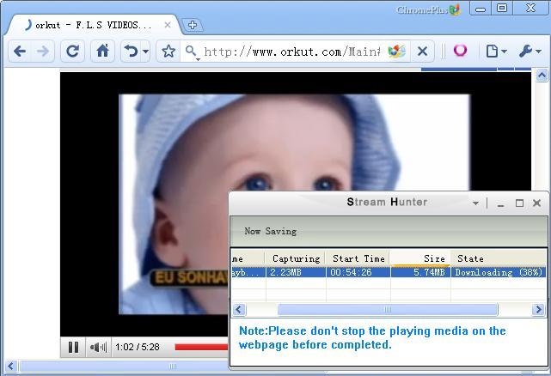Click the Now Saving tab label
The height and width of the screenshot is (376, 551).
tap(270, 231)
